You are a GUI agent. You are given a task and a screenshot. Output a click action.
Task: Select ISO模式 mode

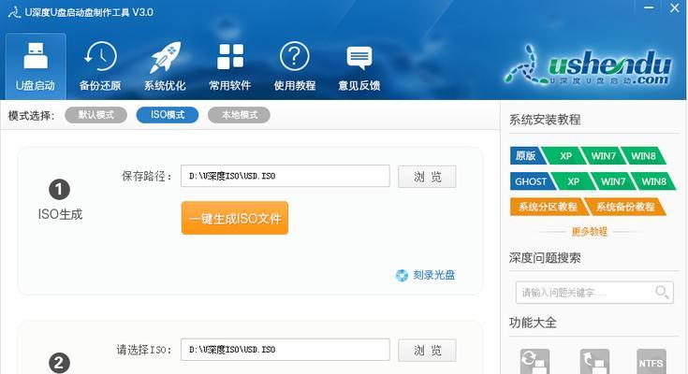point(168,115)
